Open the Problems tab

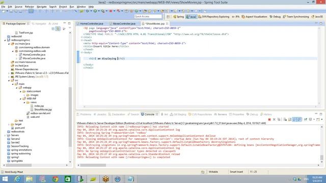coord(84,114)
